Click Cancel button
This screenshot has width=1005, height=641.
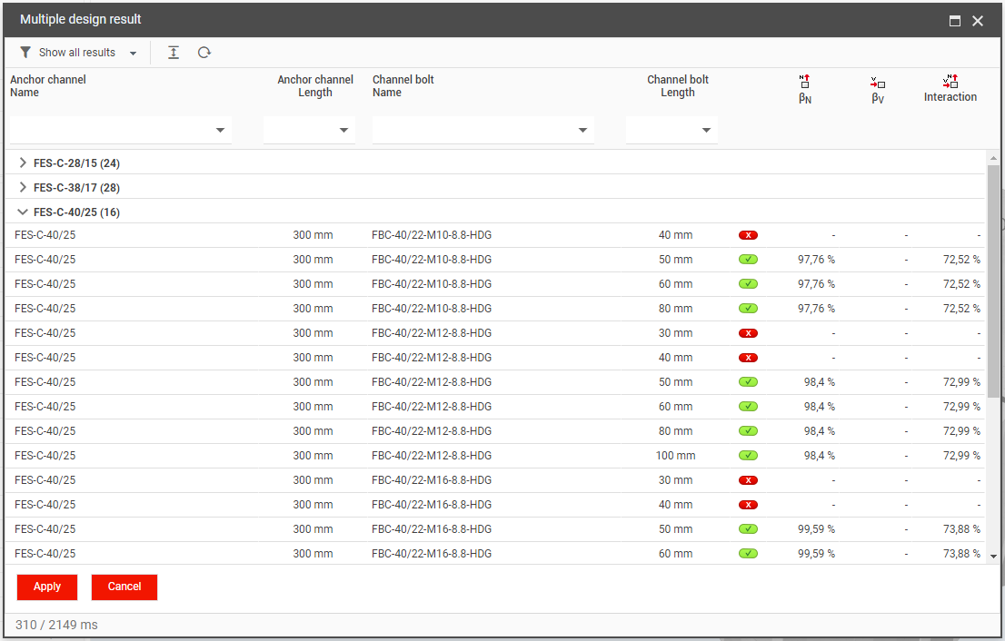tap(124, 587)
